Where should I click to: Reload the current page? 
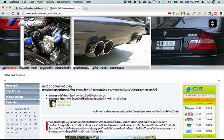pos(13,13)
